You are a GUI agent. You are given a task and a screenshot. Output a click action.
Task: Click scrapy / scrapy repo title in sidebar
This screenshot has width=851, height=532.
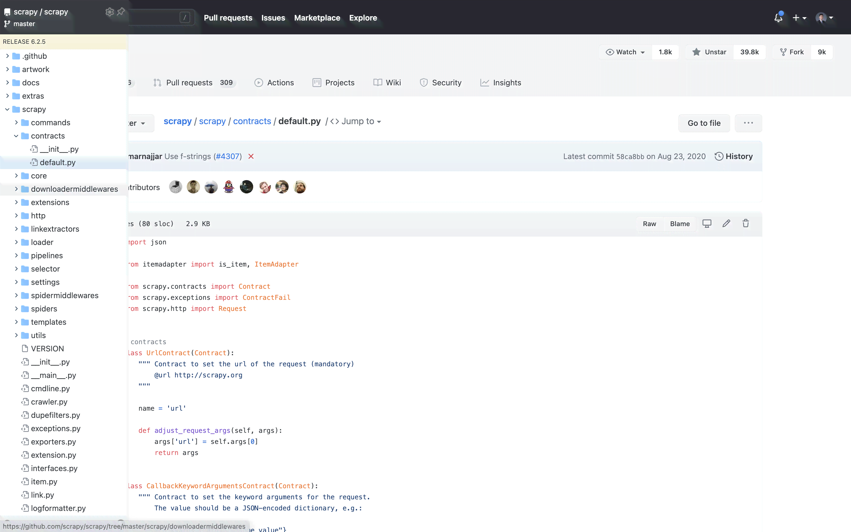pyautogui.click(x=41, y=12)
